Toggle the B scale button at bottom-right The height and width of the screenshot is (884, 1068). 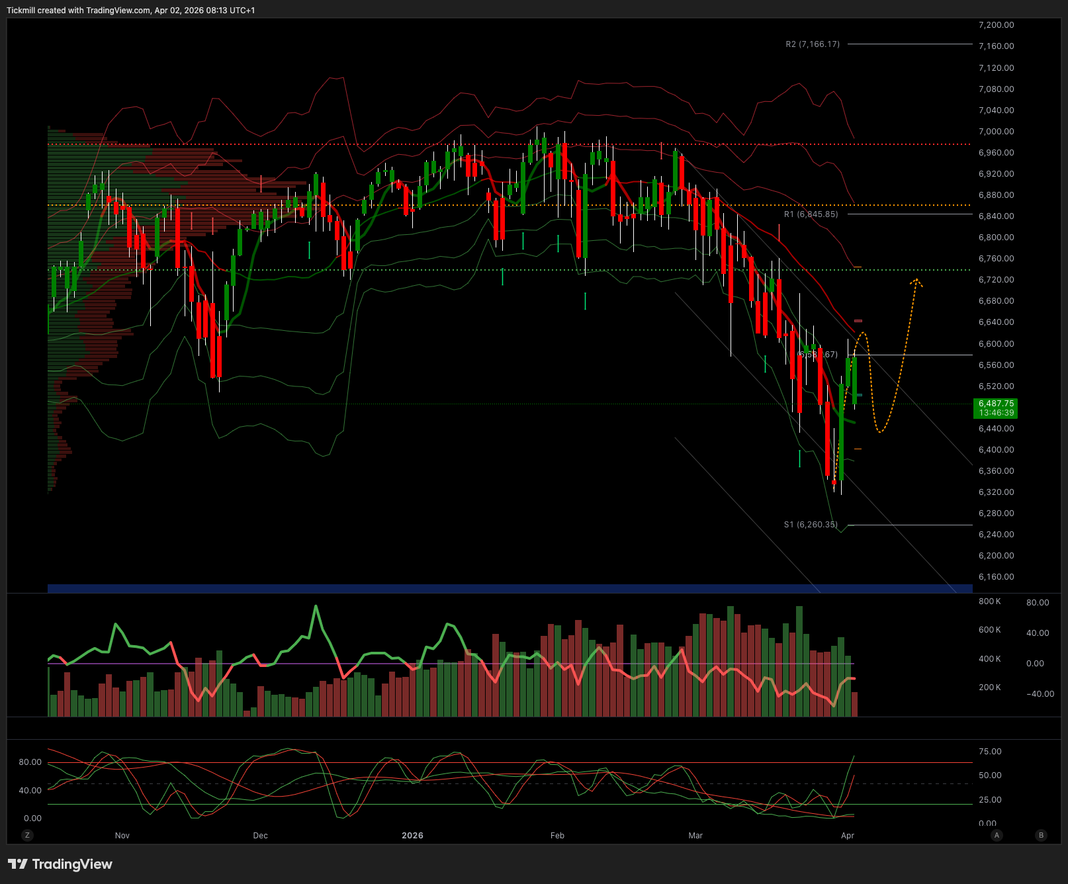[x=1041, y=835]
